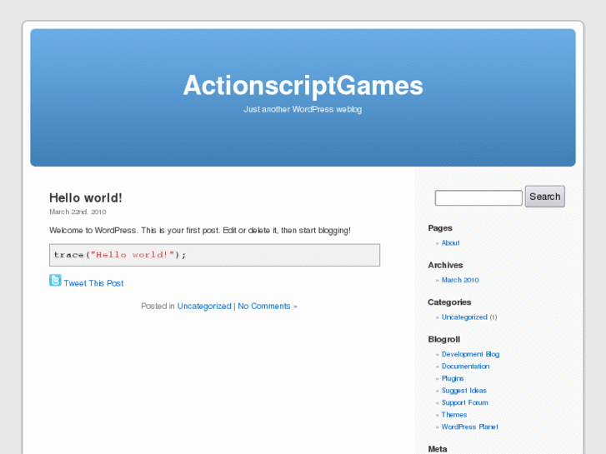Open the March 2010 archive
The image size is (606, 454).
click(460, 280)
